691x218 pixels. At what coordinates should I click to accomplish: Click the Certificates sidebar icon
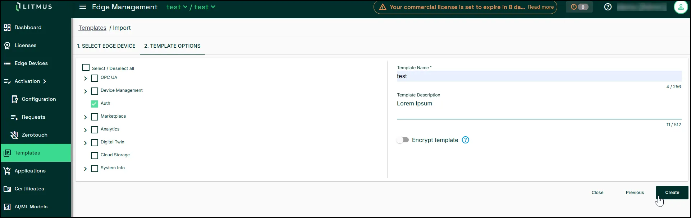[x=7, y=189]
